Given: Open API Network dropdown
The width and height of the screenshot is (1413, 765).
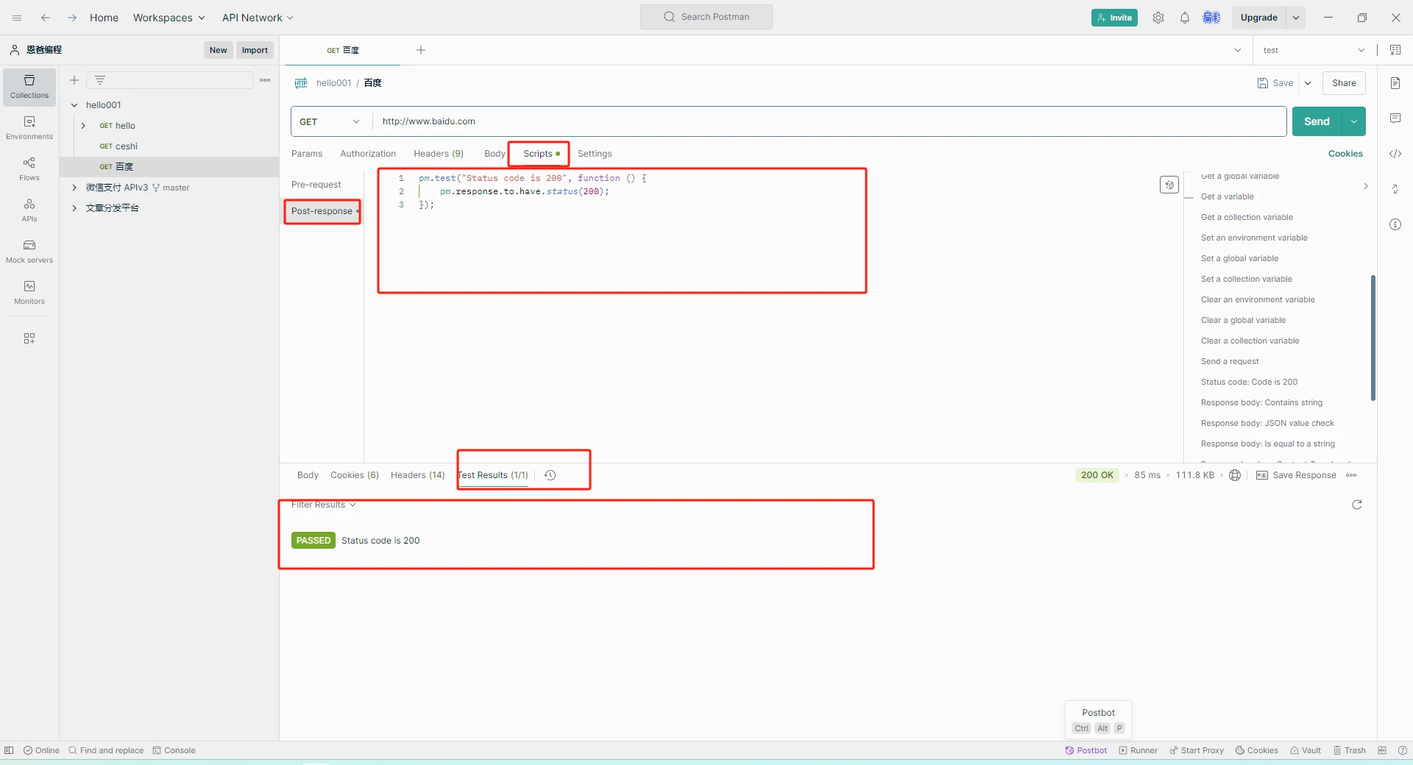Looking at the screenshot, I should (x=258, y=18).
